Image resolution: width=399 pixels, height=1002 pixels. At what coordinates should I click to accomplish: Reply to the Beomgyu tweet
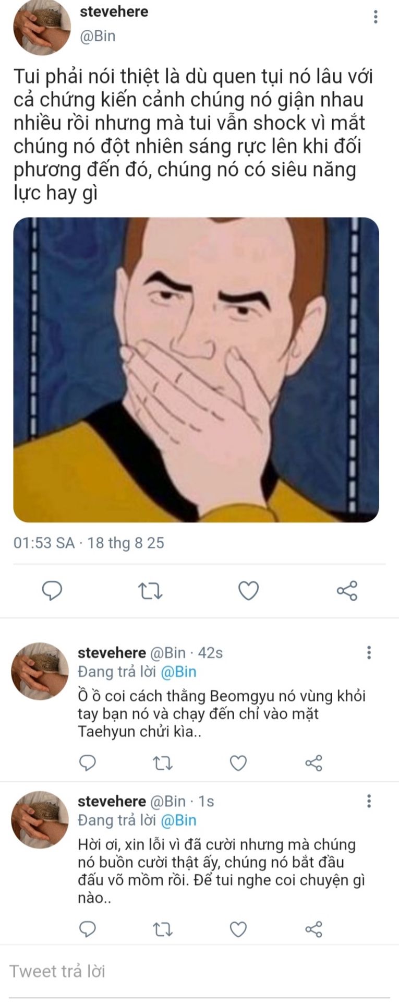pos(87,763)
